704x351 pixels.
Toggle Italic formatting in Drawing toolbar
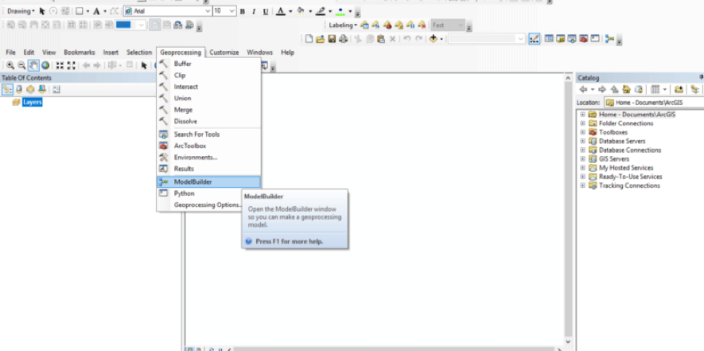click(254, 12)
